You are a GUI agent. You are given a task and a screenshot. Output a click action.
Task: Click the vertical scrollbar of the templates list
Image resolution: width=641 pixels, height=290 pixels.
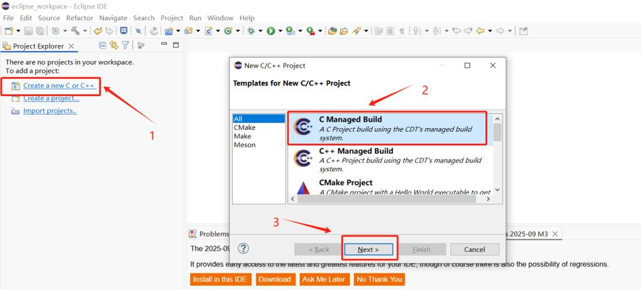tap(497, 154)
